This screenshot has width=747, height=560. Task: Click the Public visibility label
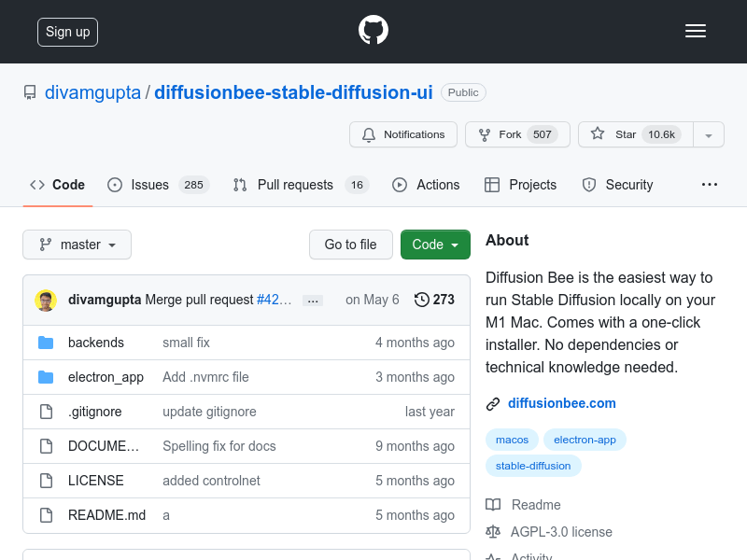pos(463,92)
